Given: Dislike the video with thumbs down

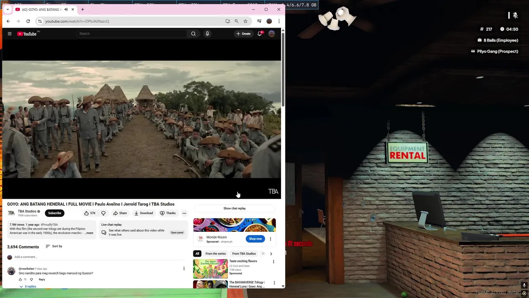Looking at the screenshot, I should coord(103,213).
